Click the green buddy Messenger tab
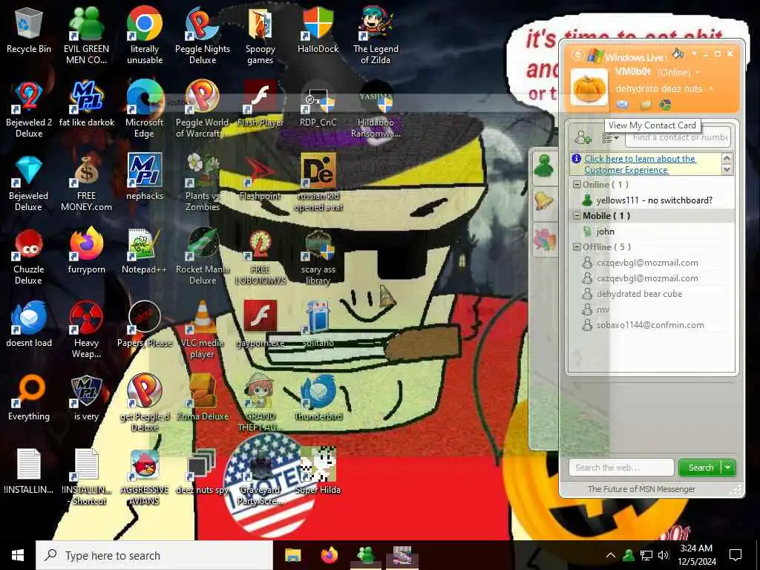This screenshot has width=760, height=570. tap(544, 167)
